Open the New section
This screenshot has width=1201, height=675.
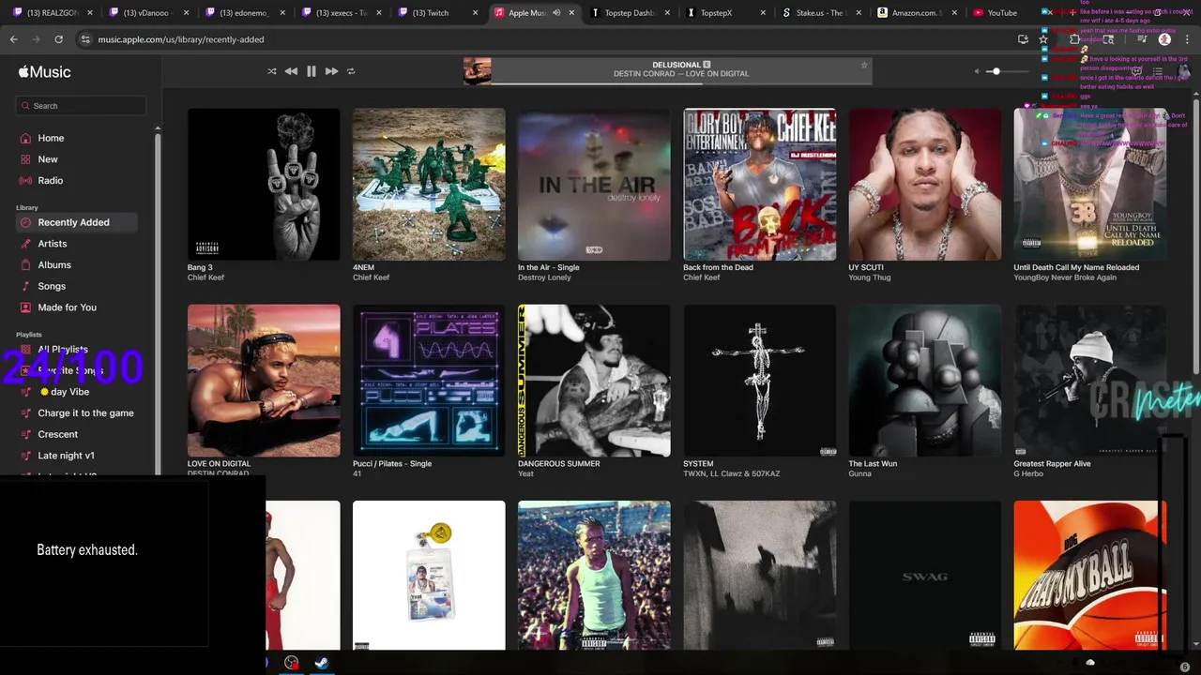tap(47, 159)
